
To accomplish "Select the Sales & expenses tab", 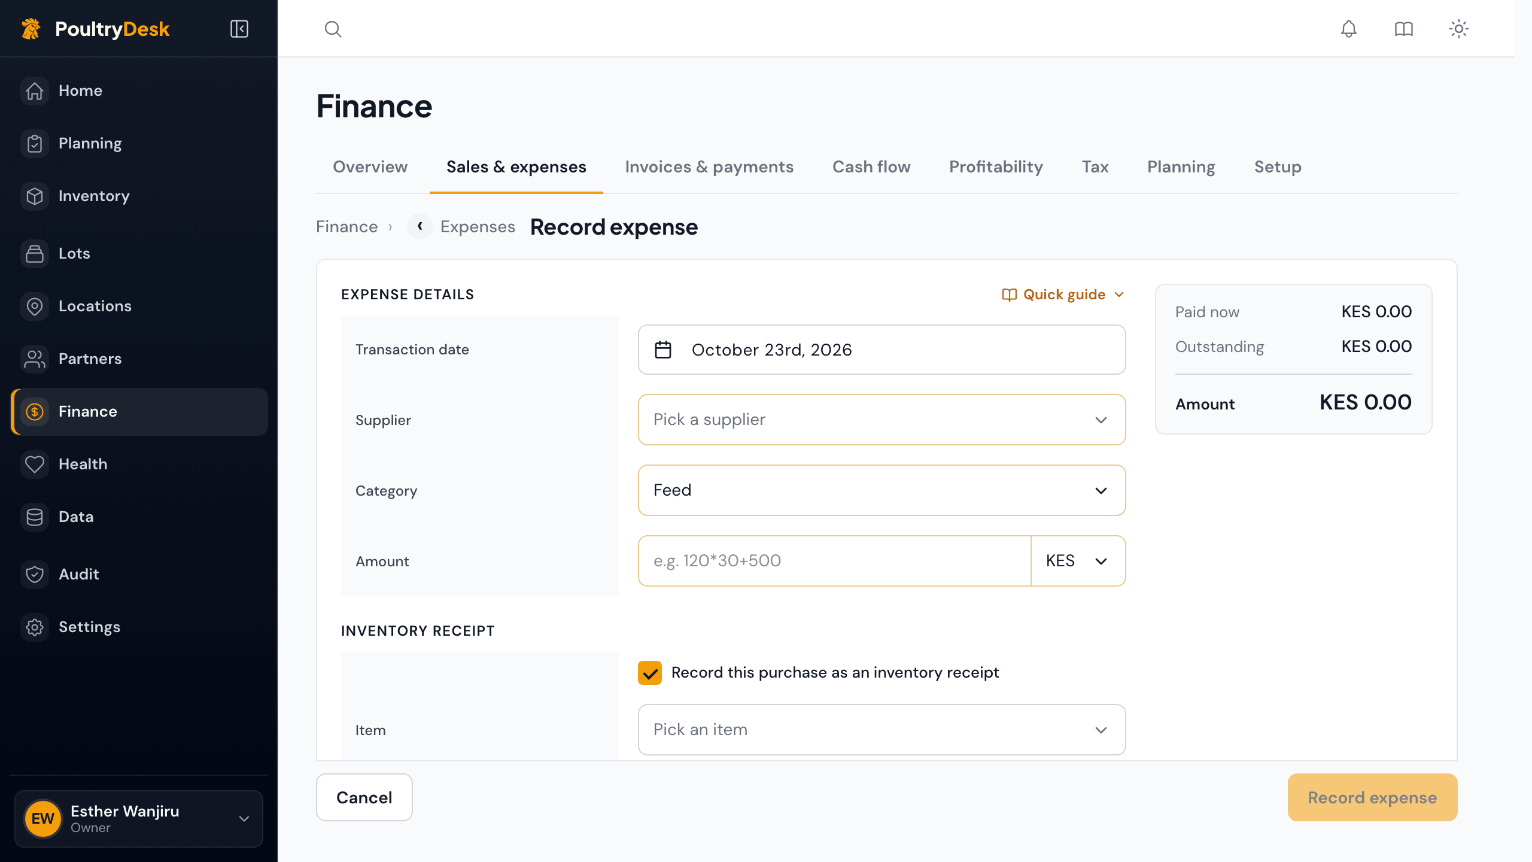I will [x=516, y=167].
